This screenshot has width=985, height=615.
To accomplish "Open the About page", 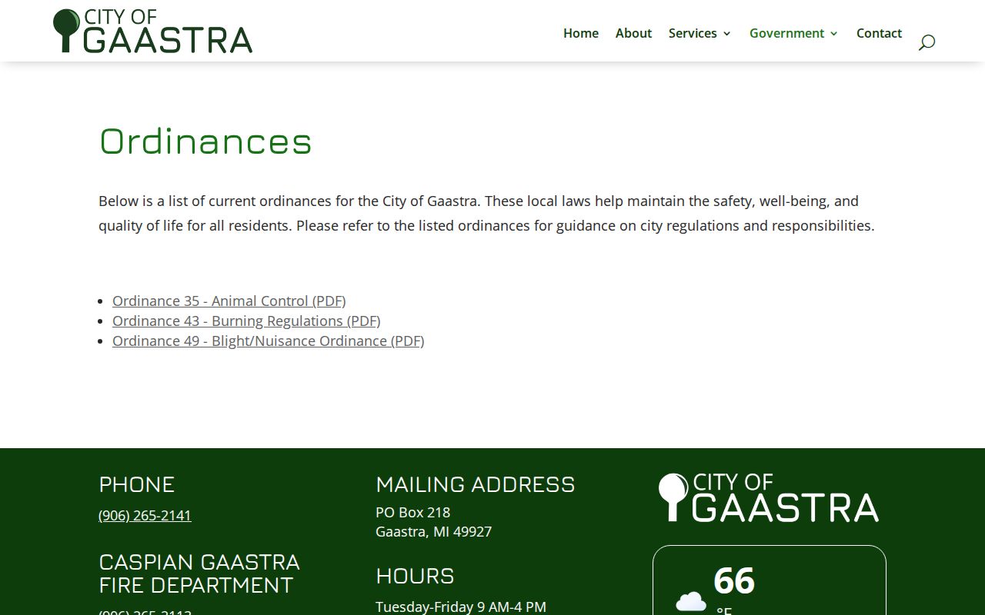I will tap(633, 33).
